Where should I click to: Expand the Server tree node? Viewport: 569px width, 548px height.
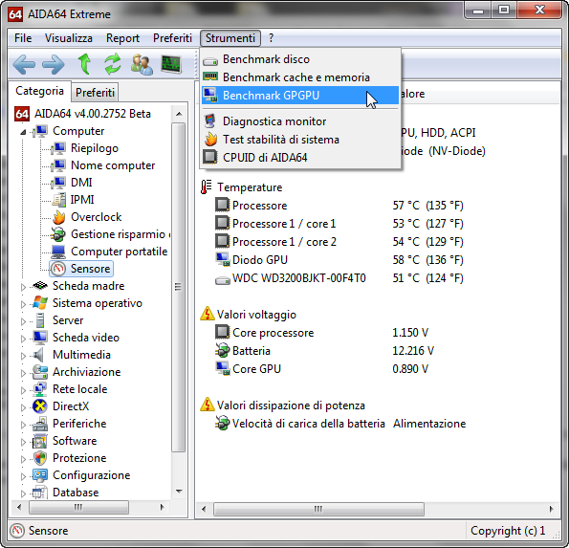coord(23,321)
